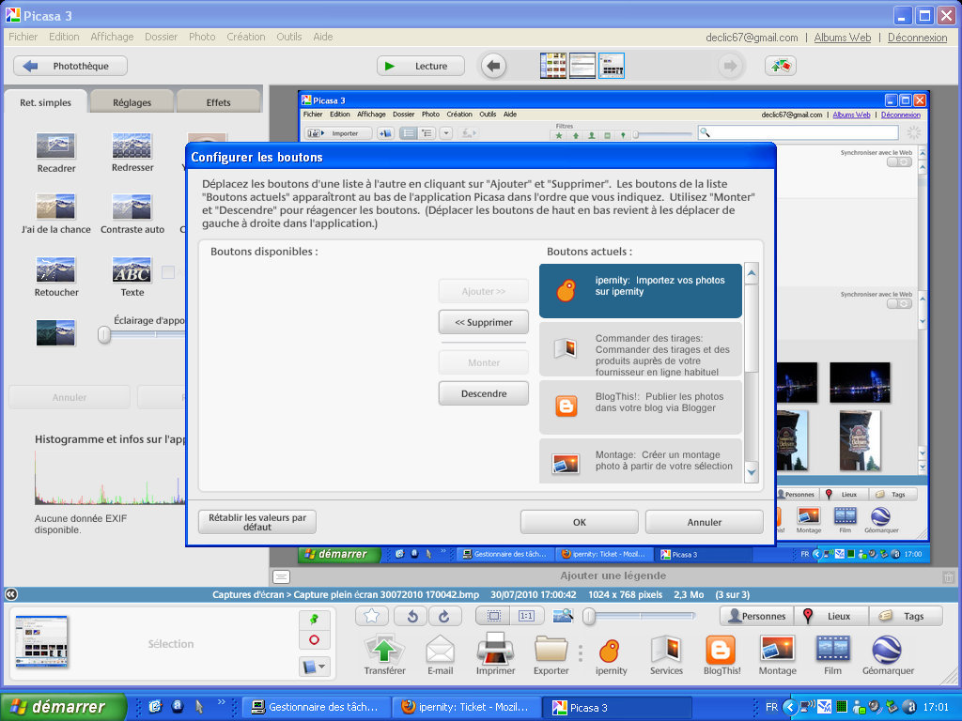The height and width of the screenshot is (721, 962).
Task: Click the Film icon in the bottom toolbar
Action: (832, 650)
